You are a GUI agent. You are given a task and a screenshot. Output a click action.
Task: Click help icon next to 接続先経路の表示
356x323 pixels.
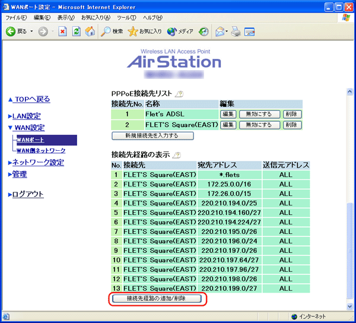click(x=177, y=155)
